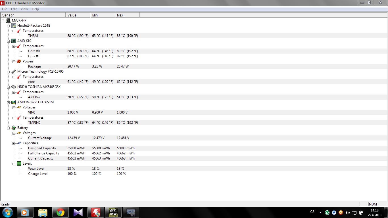Click the TOSHIBA hard drive icon
Viewport: 388px width, 218px height.
(x=14, y=87)
